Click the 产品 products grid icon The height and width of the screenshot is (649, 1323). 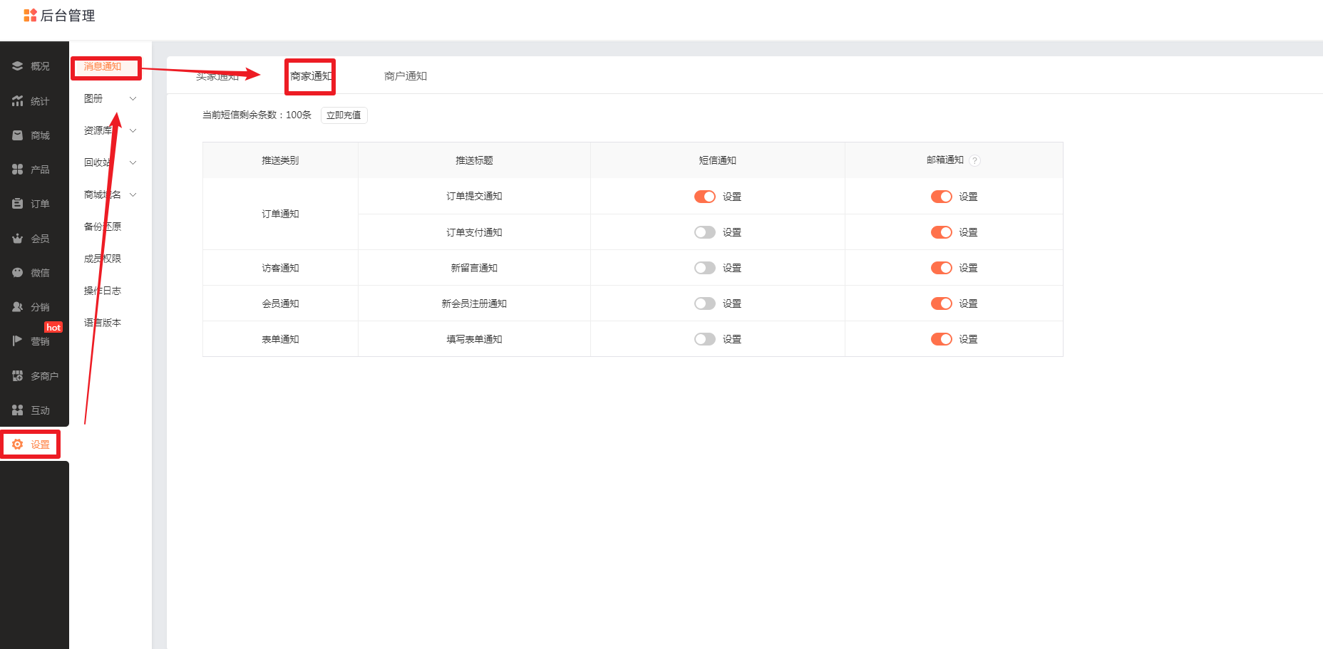pos(18,170)
